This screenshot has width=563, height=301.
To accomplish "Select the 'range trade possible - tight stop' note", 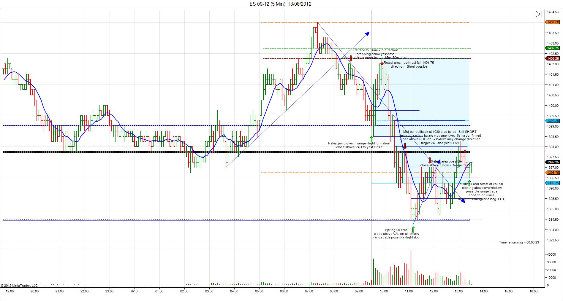I will point(396,237).
